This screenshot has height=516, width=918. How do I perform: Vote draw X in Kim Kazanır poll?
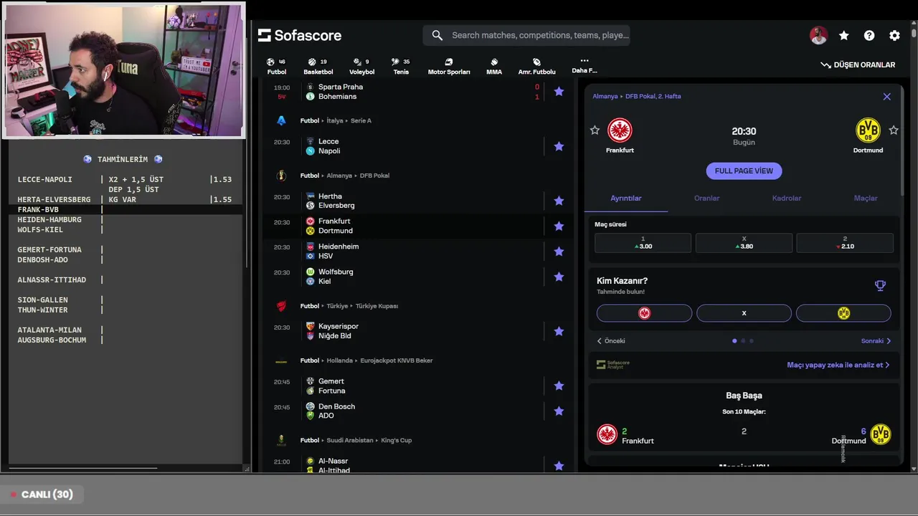(x=744, y=313)
